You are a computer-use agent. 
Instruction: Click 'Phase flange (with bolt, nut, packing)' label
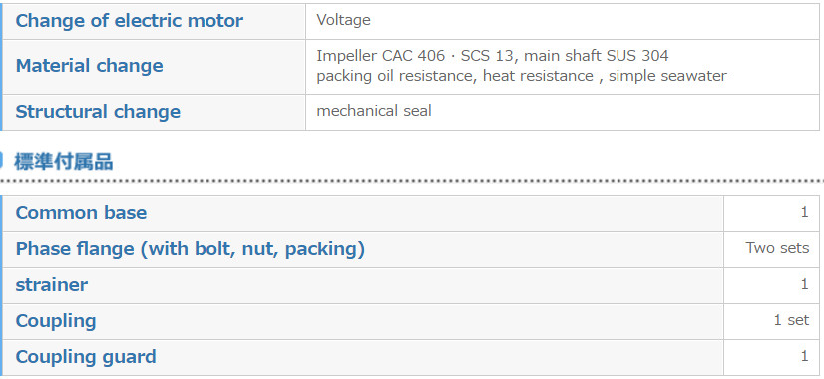(191, 249)
